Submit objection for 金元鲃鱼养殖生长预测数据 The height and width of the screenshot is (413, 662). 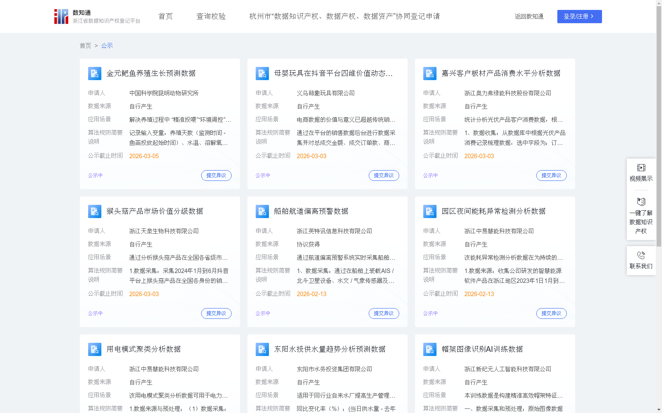pos(216,176)
